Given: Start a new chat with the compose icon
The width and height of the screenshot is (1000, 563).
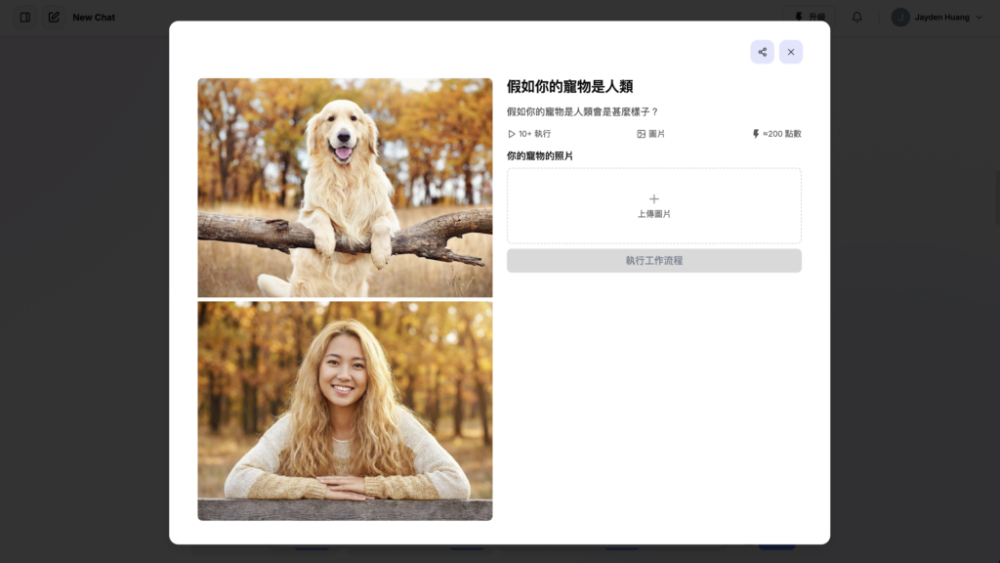Looking at the screenshot, I should [54, 18].
